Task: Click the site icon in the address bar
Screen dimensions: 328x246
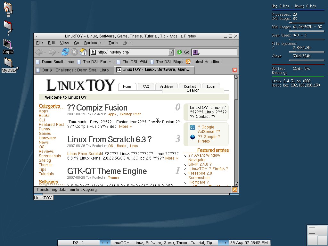Action: pos(93,52)
